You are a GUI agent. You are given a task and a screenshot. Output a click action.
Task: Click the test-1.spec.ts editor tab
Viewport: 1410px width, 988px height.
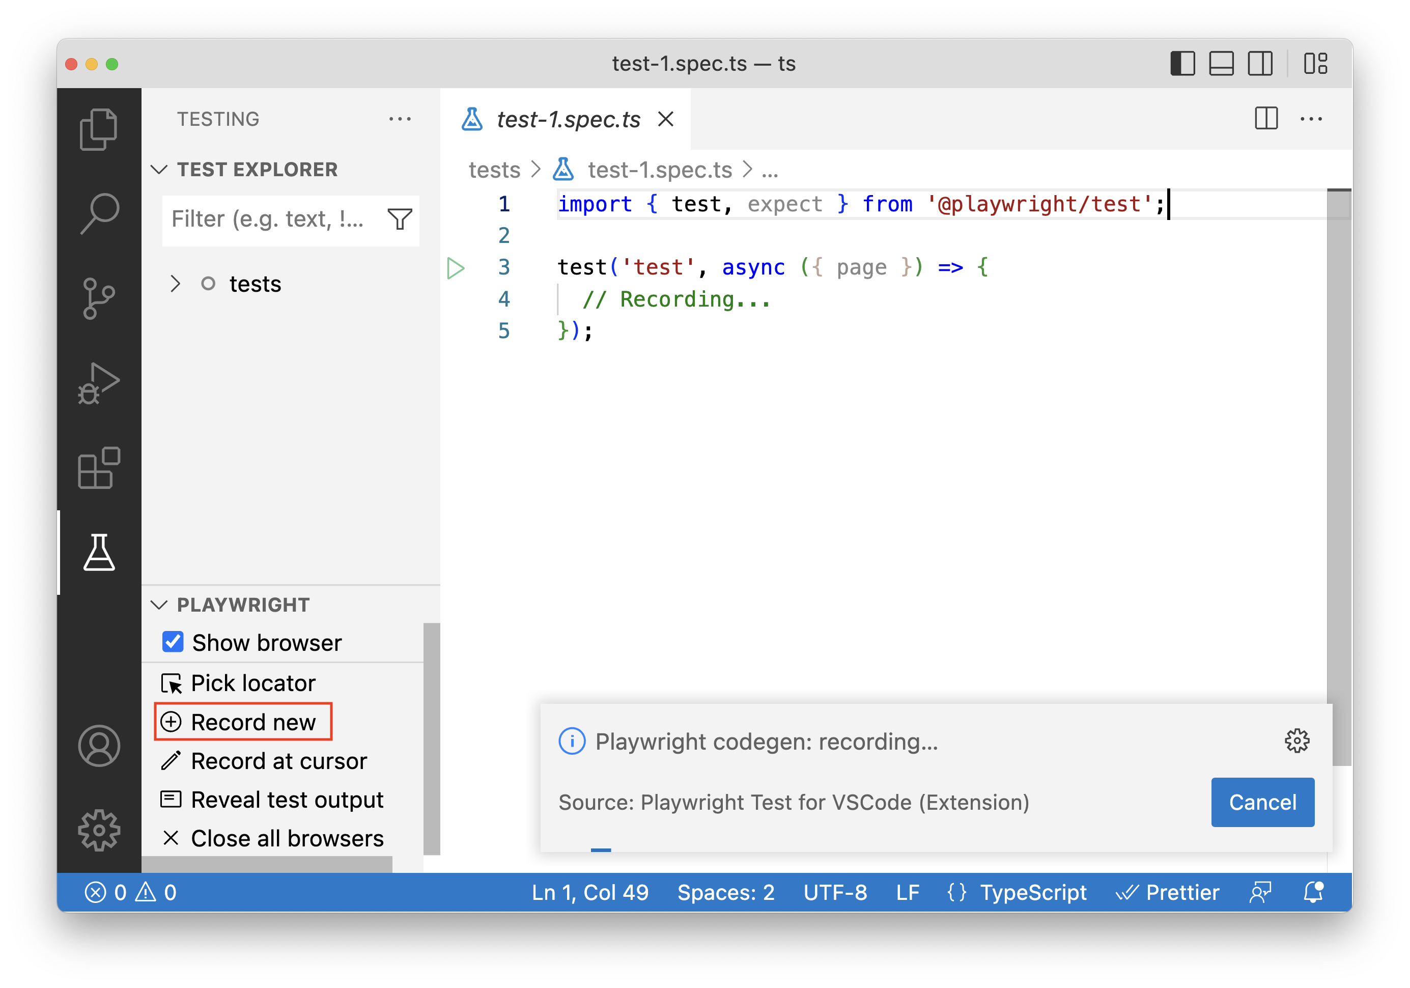568,119
